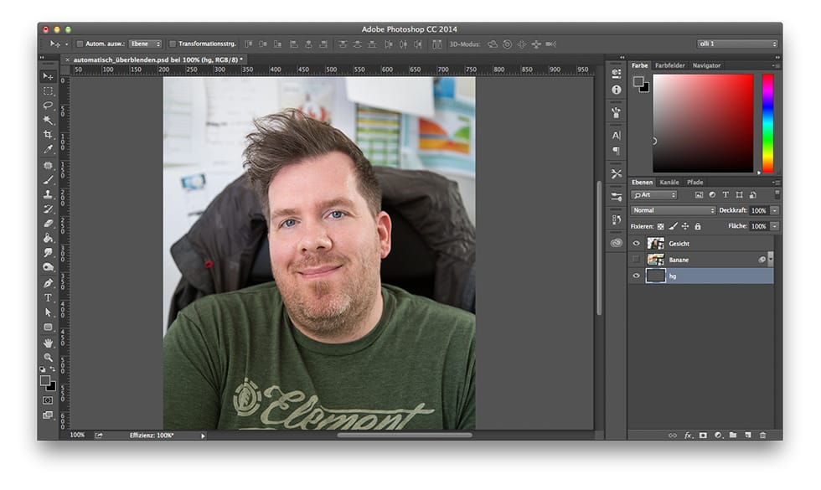Select the Crop tool
The width and height of the screenshot is (821, 490).
pos(48,135)
